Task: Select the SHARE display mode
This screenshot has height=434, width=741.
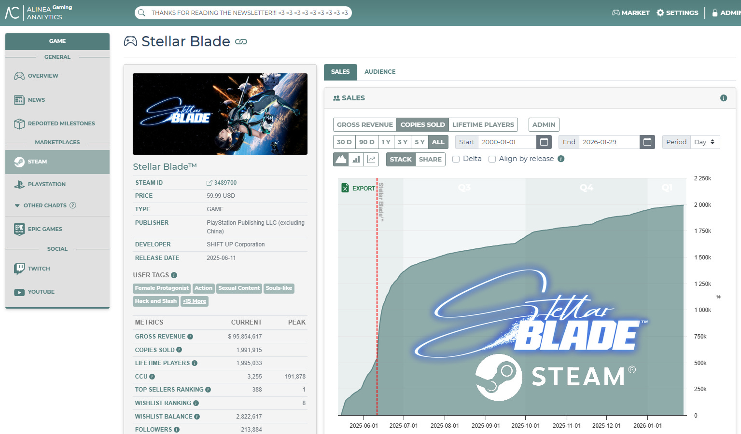Action: pos(430,160)
